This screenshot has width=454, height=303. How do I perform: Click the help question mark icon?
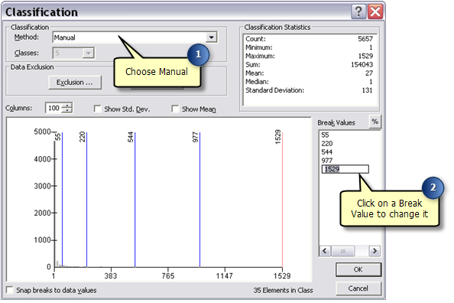tap(358, 12)
